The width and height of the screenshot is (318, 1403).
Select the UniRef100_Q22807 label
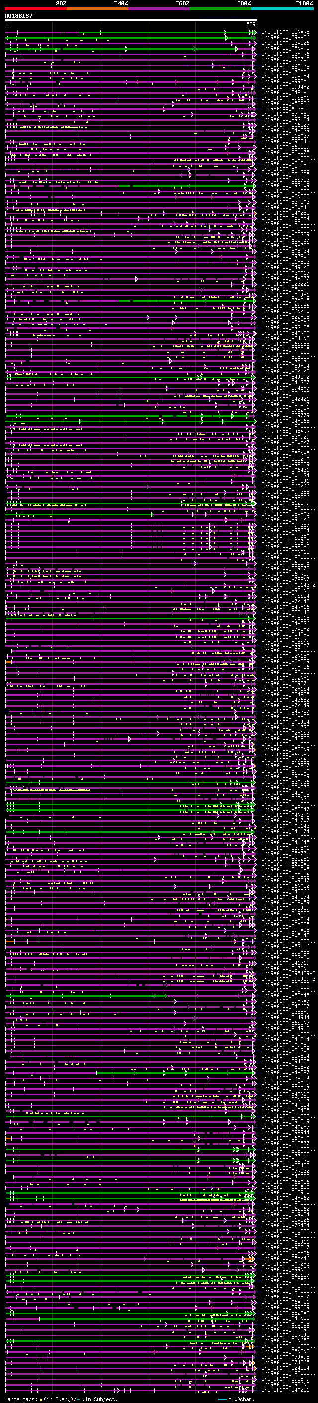(285, 1088)
